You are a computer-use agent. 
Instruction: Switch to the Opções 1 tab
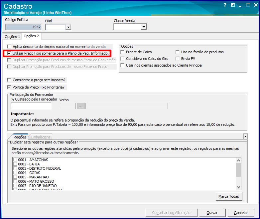pos(12,37)
